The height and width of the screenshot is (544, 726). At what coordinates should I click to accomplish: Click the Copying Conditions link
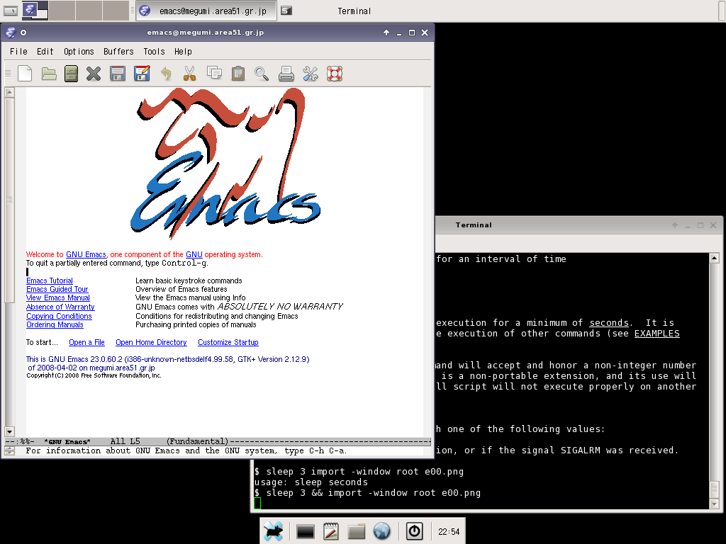59,316
